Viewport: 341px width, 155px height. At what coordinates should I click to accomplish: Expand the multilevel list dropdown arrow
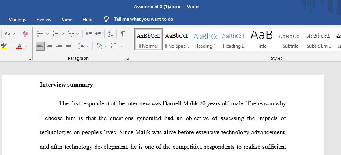click(77, 34)
